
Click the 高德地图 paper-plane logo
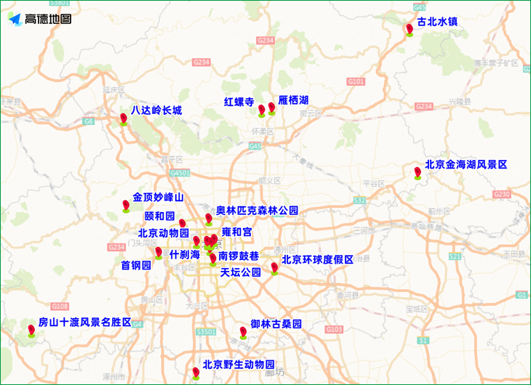point(15,20)
